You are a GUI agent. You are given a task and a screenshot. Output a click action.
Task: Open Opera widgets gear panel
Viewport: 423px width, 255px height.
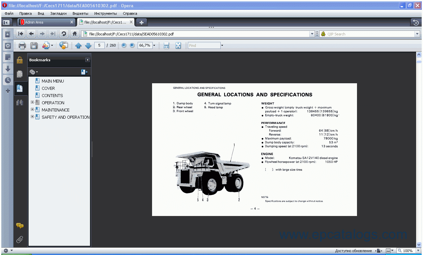coord(8,46)
